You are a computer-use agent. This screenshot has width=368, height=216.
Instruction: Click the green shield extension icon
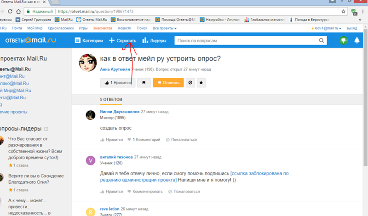click(354, 12)
